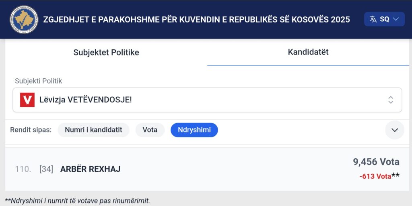This screenshot has height=206, width=412.
Task: Select the Ndryshimi sort pill
Action: click(x=194, y=130)
